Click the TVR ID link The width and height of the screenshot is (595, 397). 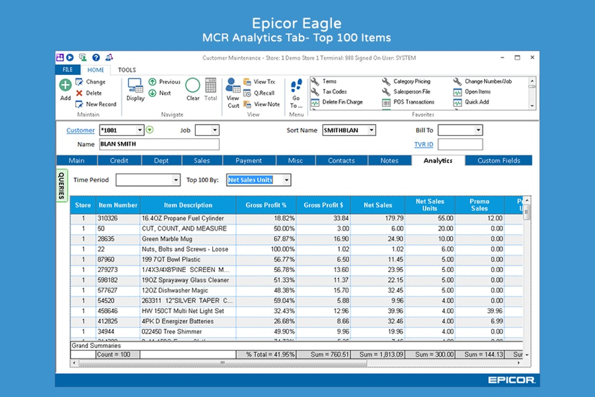coord(424,144)
